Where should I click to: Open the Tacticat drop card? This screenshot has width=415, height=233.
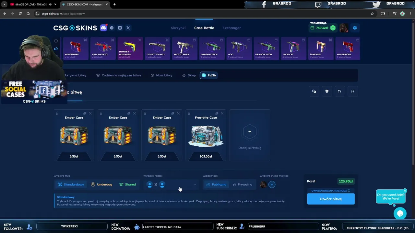coord(294,49)
